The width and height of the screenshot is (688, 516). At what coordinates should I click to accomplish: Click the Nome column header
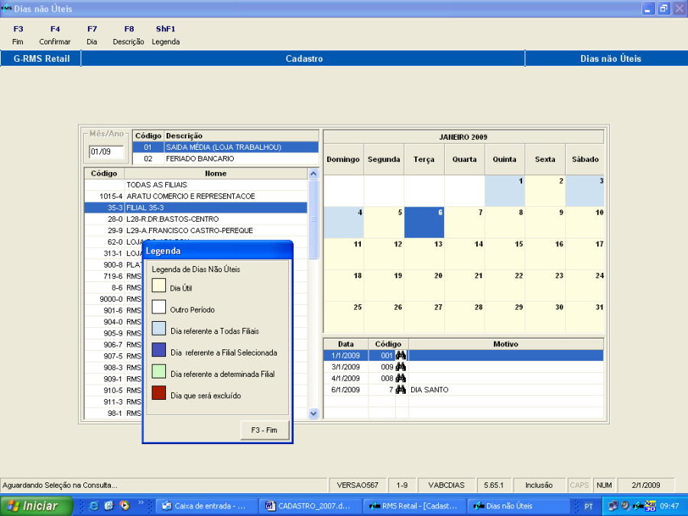[x=216, y=174]
